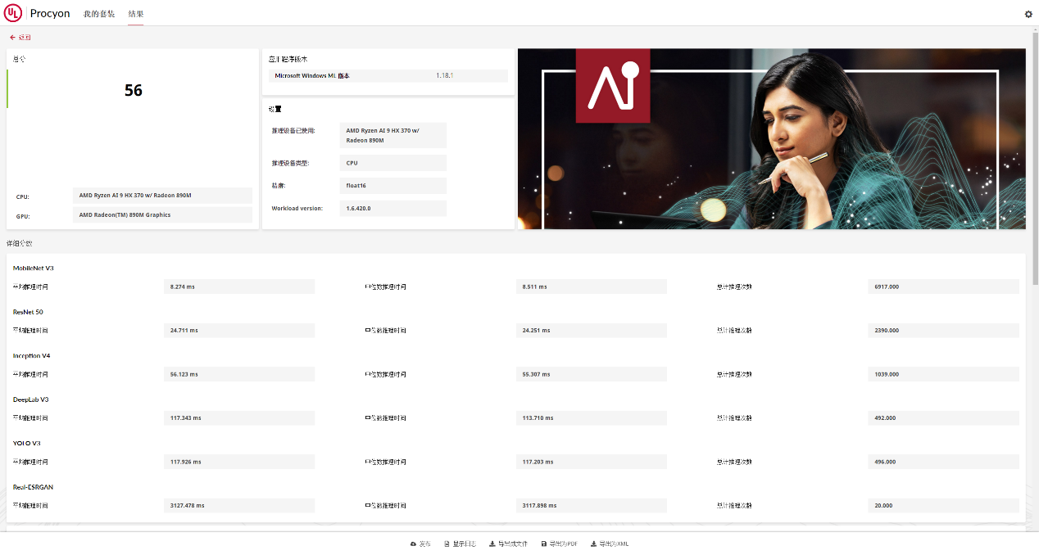Image resolution: width=1039 pixels, height=555 pixels.
Task: Click the red AI logo in banner
Action: coord(612,85)
